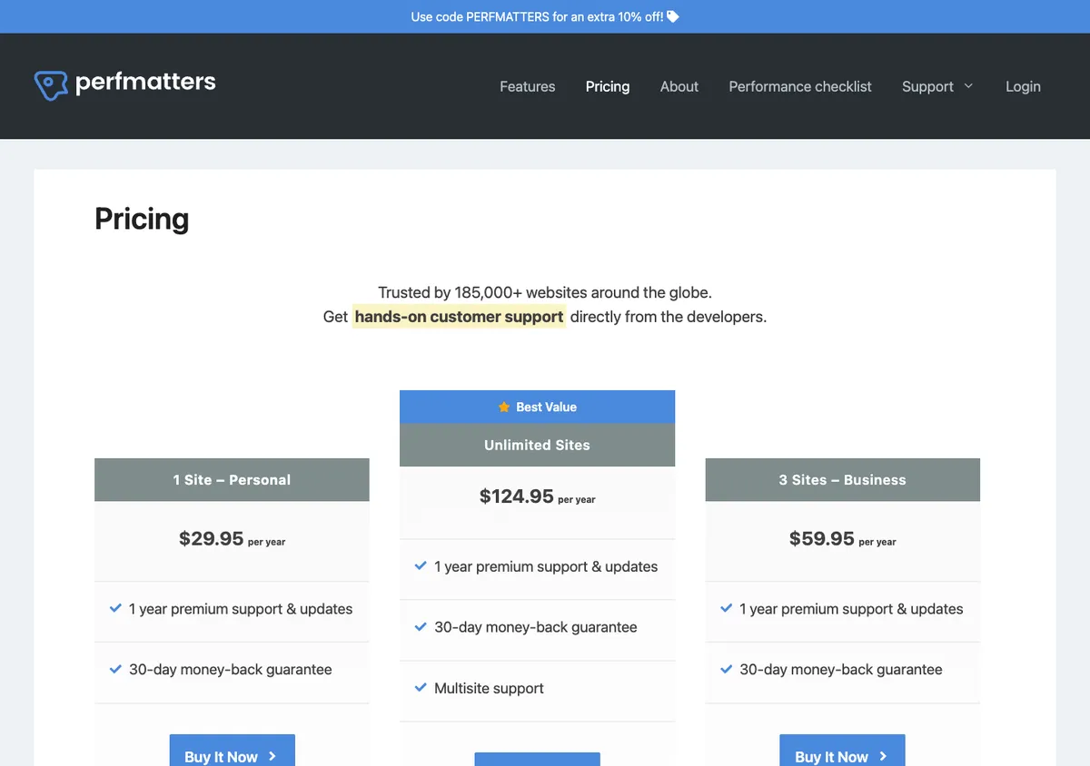The image size is (1090, 766).
Task: Click the 'Unlimited Sites' plan header
Action: point(537,445)
